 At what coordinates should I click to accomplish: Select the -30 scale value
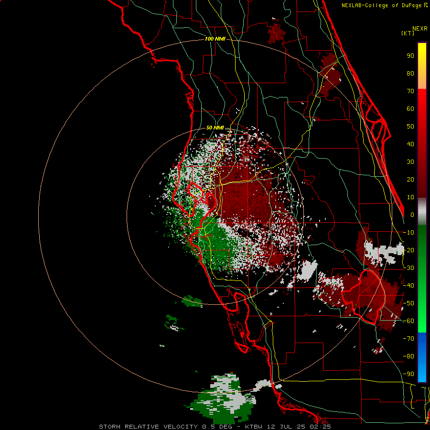[x=409, y=268]
